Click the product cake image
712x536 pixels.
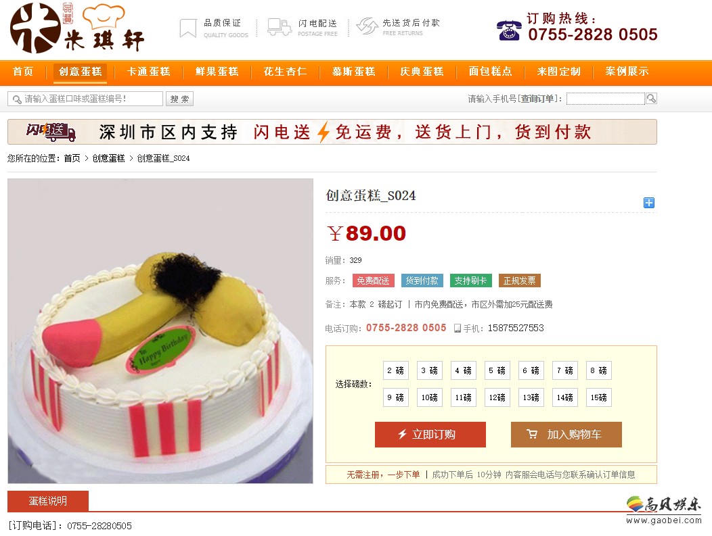pyautogui.click(x=160, y=331)
